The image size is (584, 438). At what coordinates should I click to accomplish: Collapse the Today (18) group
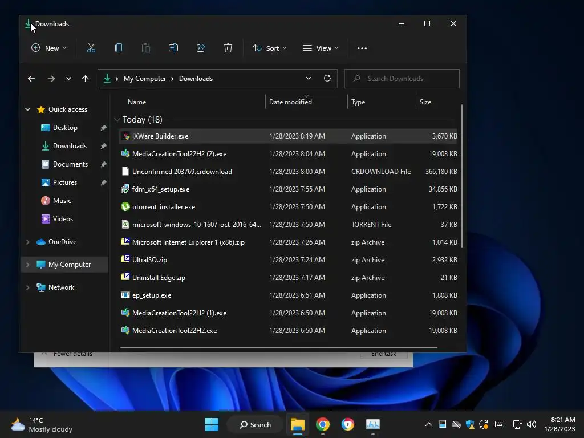(117, 120)
